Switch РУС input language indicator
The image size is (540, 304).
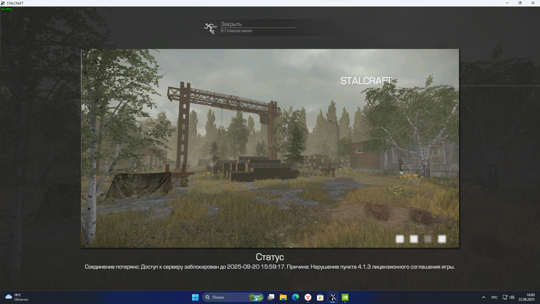[x=494, y=297]
